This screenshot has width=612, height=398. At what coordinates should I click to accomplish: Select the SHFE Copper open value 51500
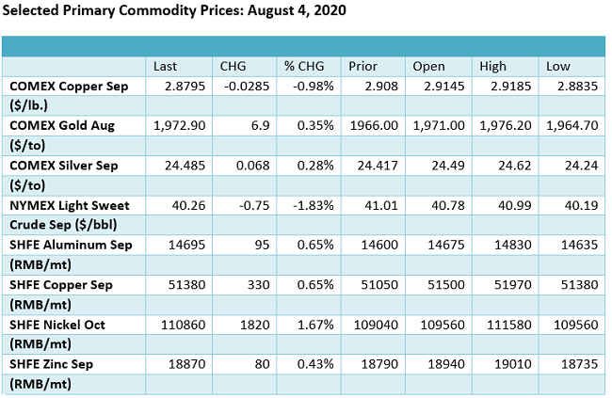[x=431, y=283]
